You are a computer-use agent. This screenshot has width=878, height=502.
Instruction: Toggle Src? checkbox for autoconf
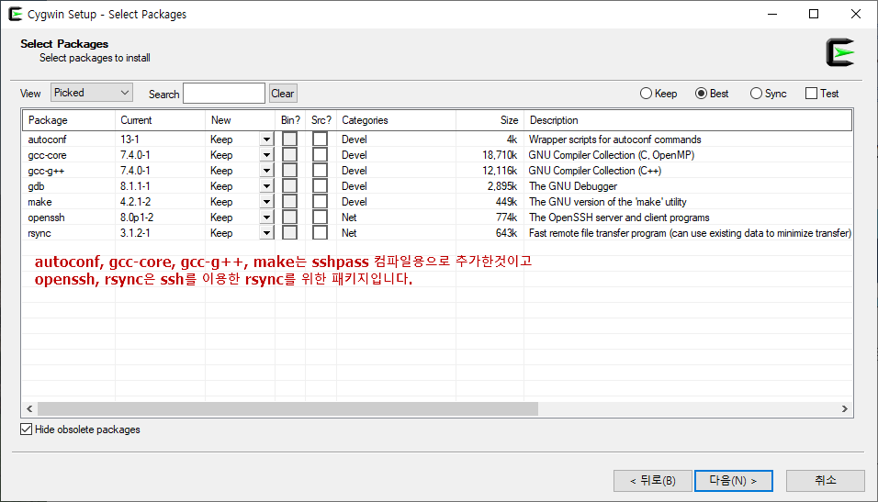pos(320,139)
